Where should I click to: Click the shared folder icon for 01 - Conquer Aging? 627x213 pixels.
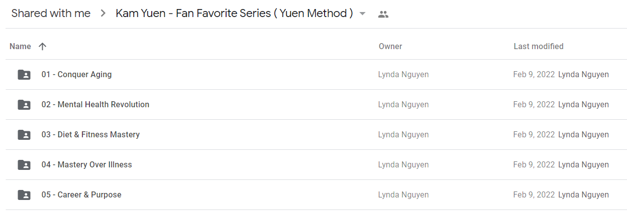(24, 75)
